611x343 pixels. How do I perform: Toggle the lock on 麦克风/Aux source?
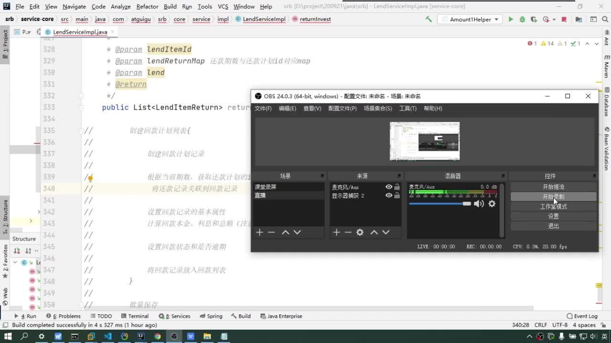[x=397, y=187]
